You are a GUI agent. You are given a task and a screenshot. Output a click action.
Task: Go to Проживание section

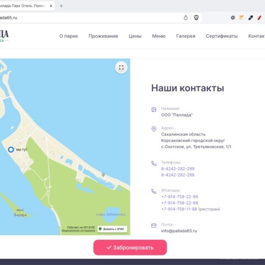click(x=103, y=36)
